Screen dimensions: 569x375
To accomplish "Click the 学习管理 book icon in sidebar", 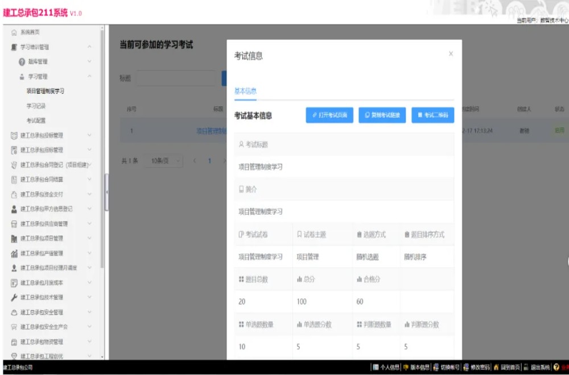I will [x=21, y=76].
